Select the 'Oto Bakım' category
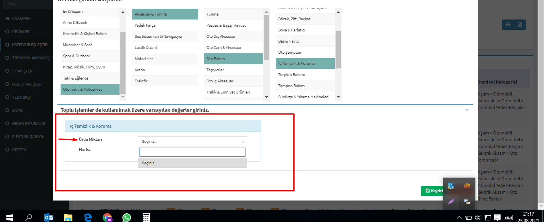Viewport: 544px width, 222px height. 233,59
